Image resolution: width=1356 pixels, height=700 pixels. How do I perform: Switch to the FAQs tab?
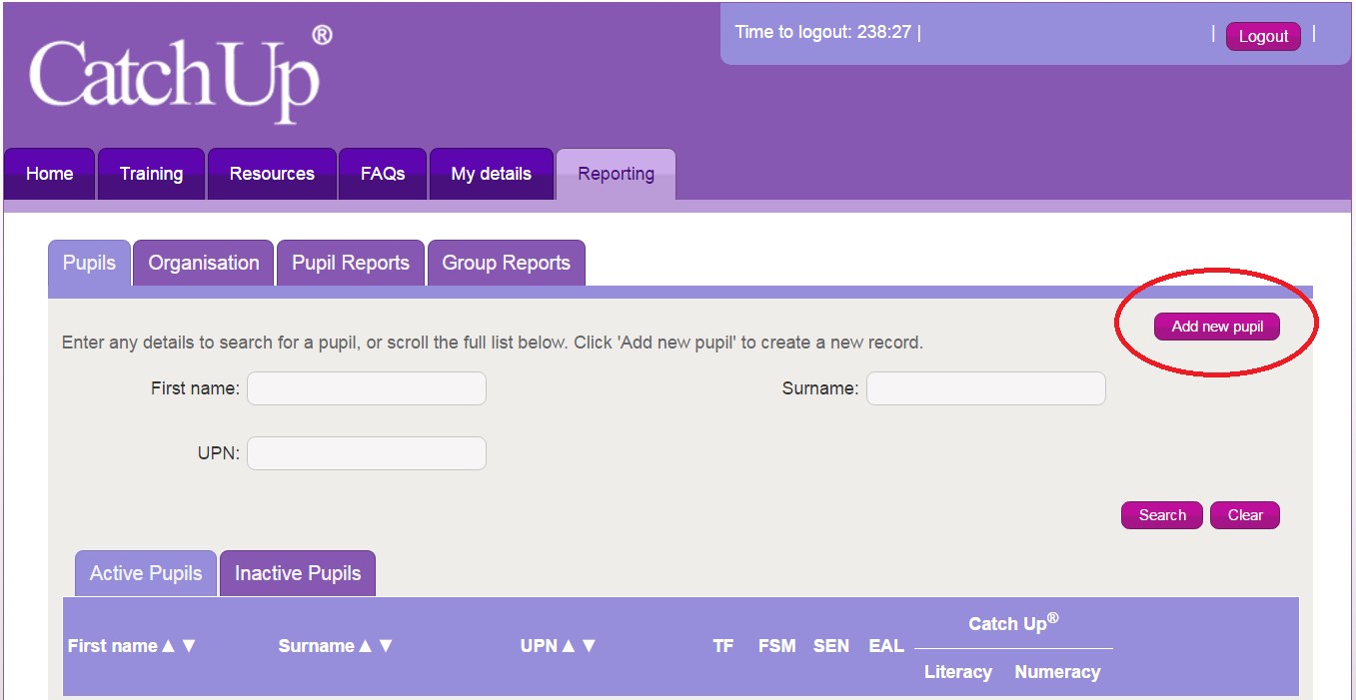383,174
